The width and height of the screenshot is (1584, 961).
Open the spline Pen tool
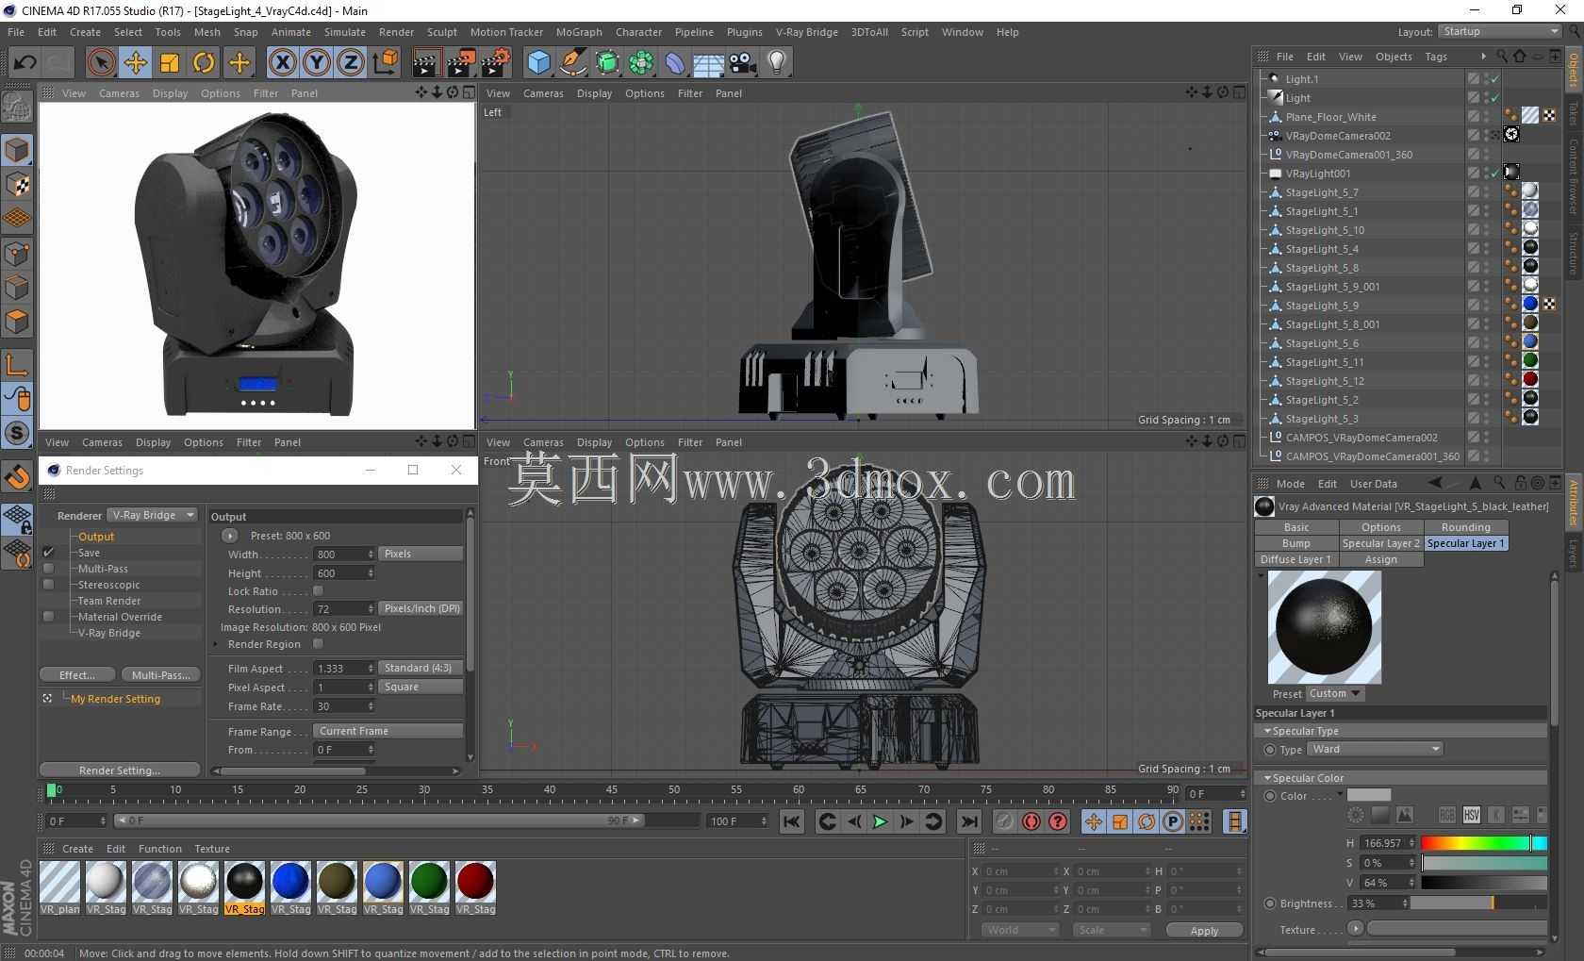[572, 63]
